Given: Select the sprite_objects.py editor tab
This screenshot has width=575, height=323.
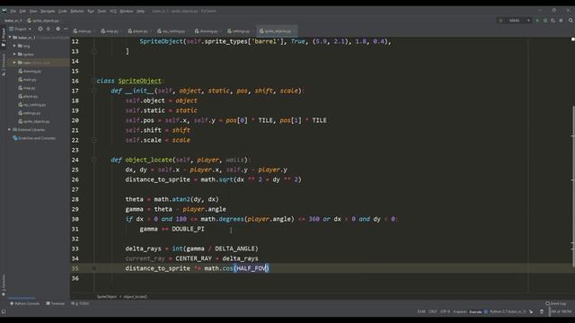Looking at the screenshot, I should (277, 31).
